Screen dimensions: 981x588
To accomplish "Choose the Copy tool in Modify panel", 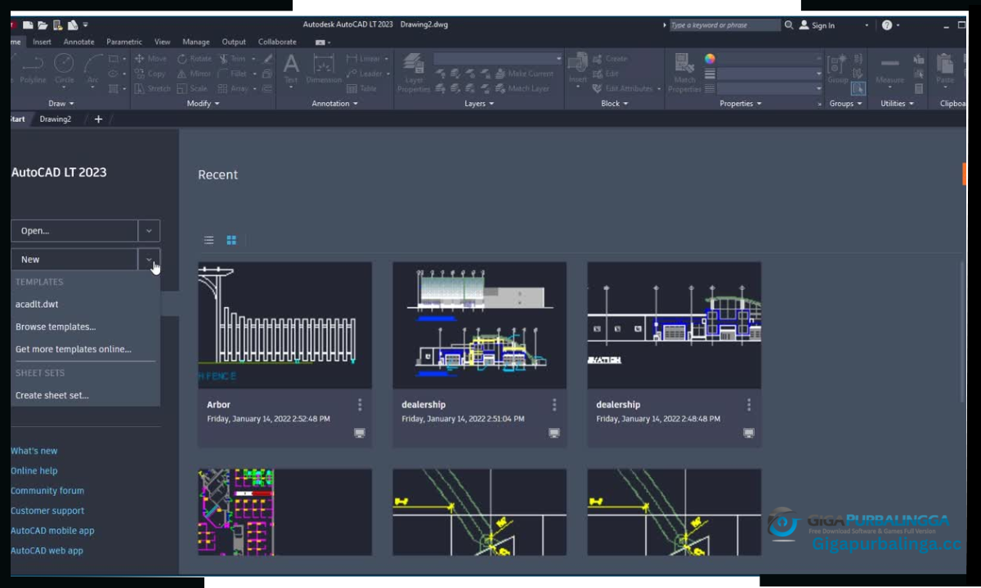I will (150, 73).
